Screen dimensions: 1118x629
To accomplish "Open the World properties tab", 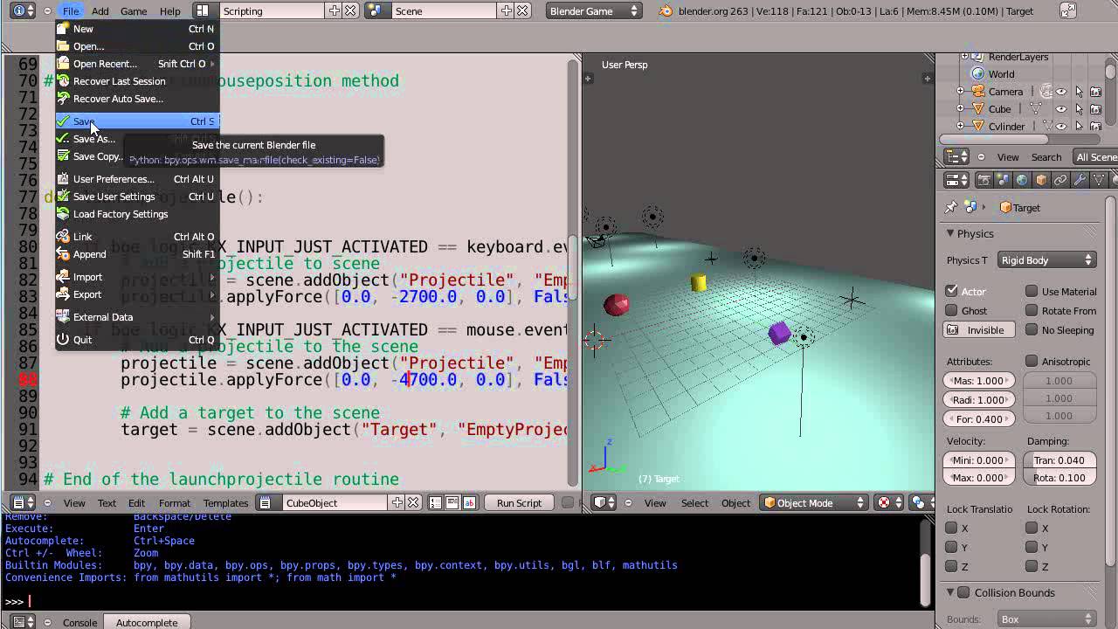I will (1022, 180).
